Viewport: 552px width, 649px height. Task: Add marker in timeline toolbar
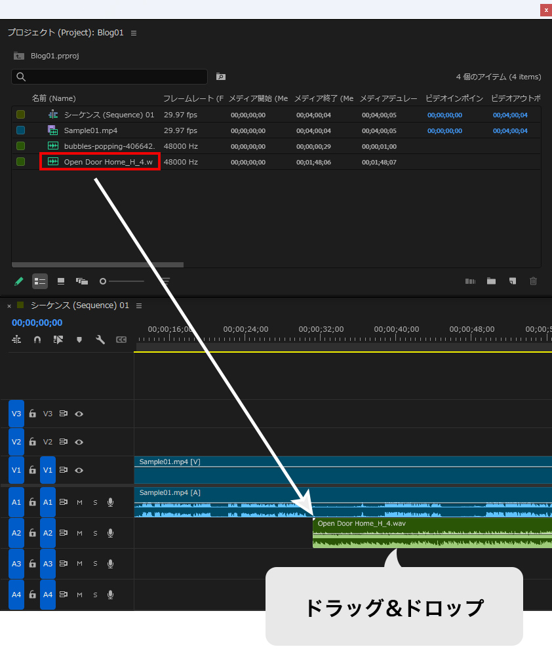click(x=79, y=340)
